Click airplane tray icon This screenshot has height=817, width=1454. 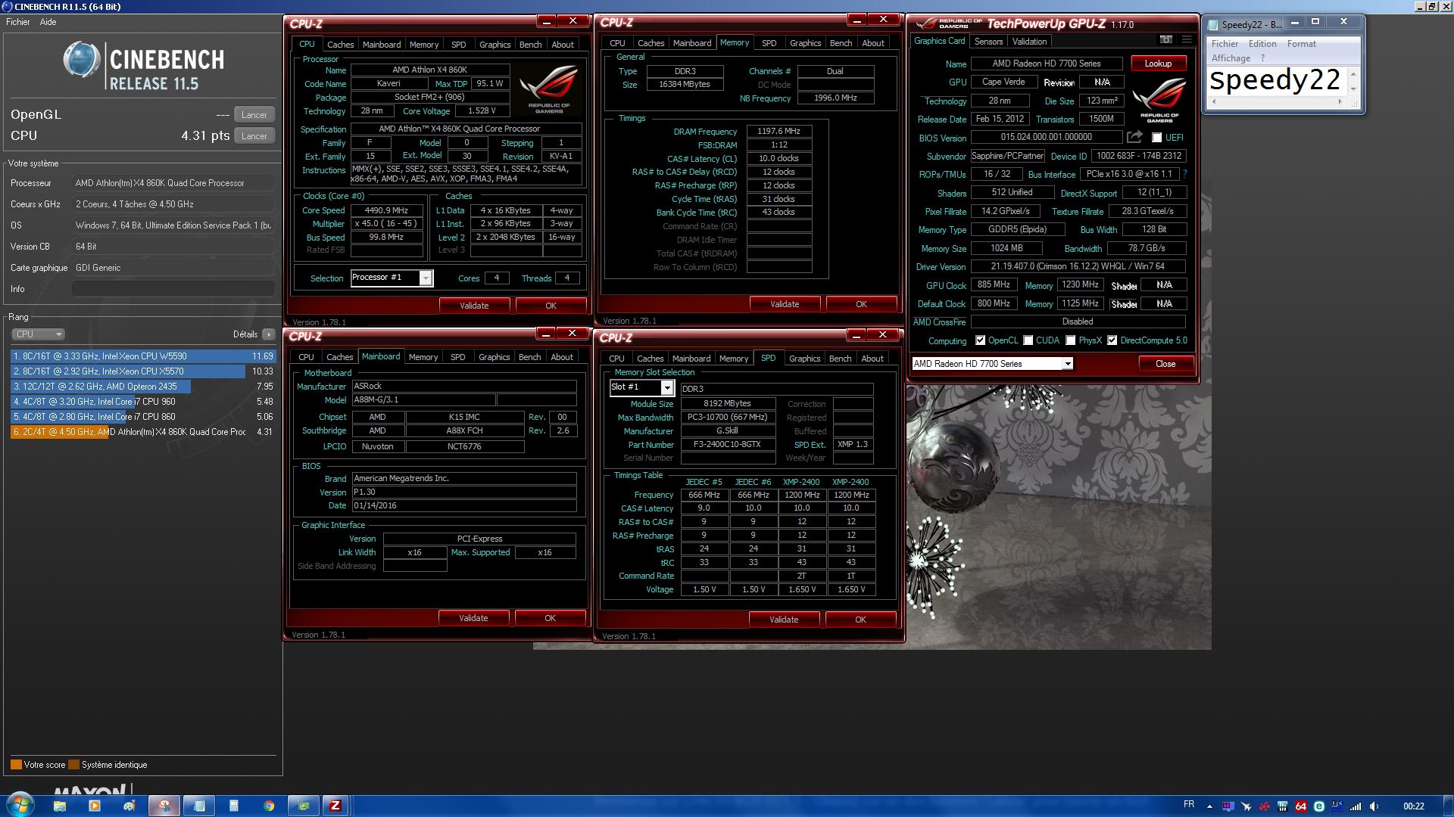(x=1246, y=806)
